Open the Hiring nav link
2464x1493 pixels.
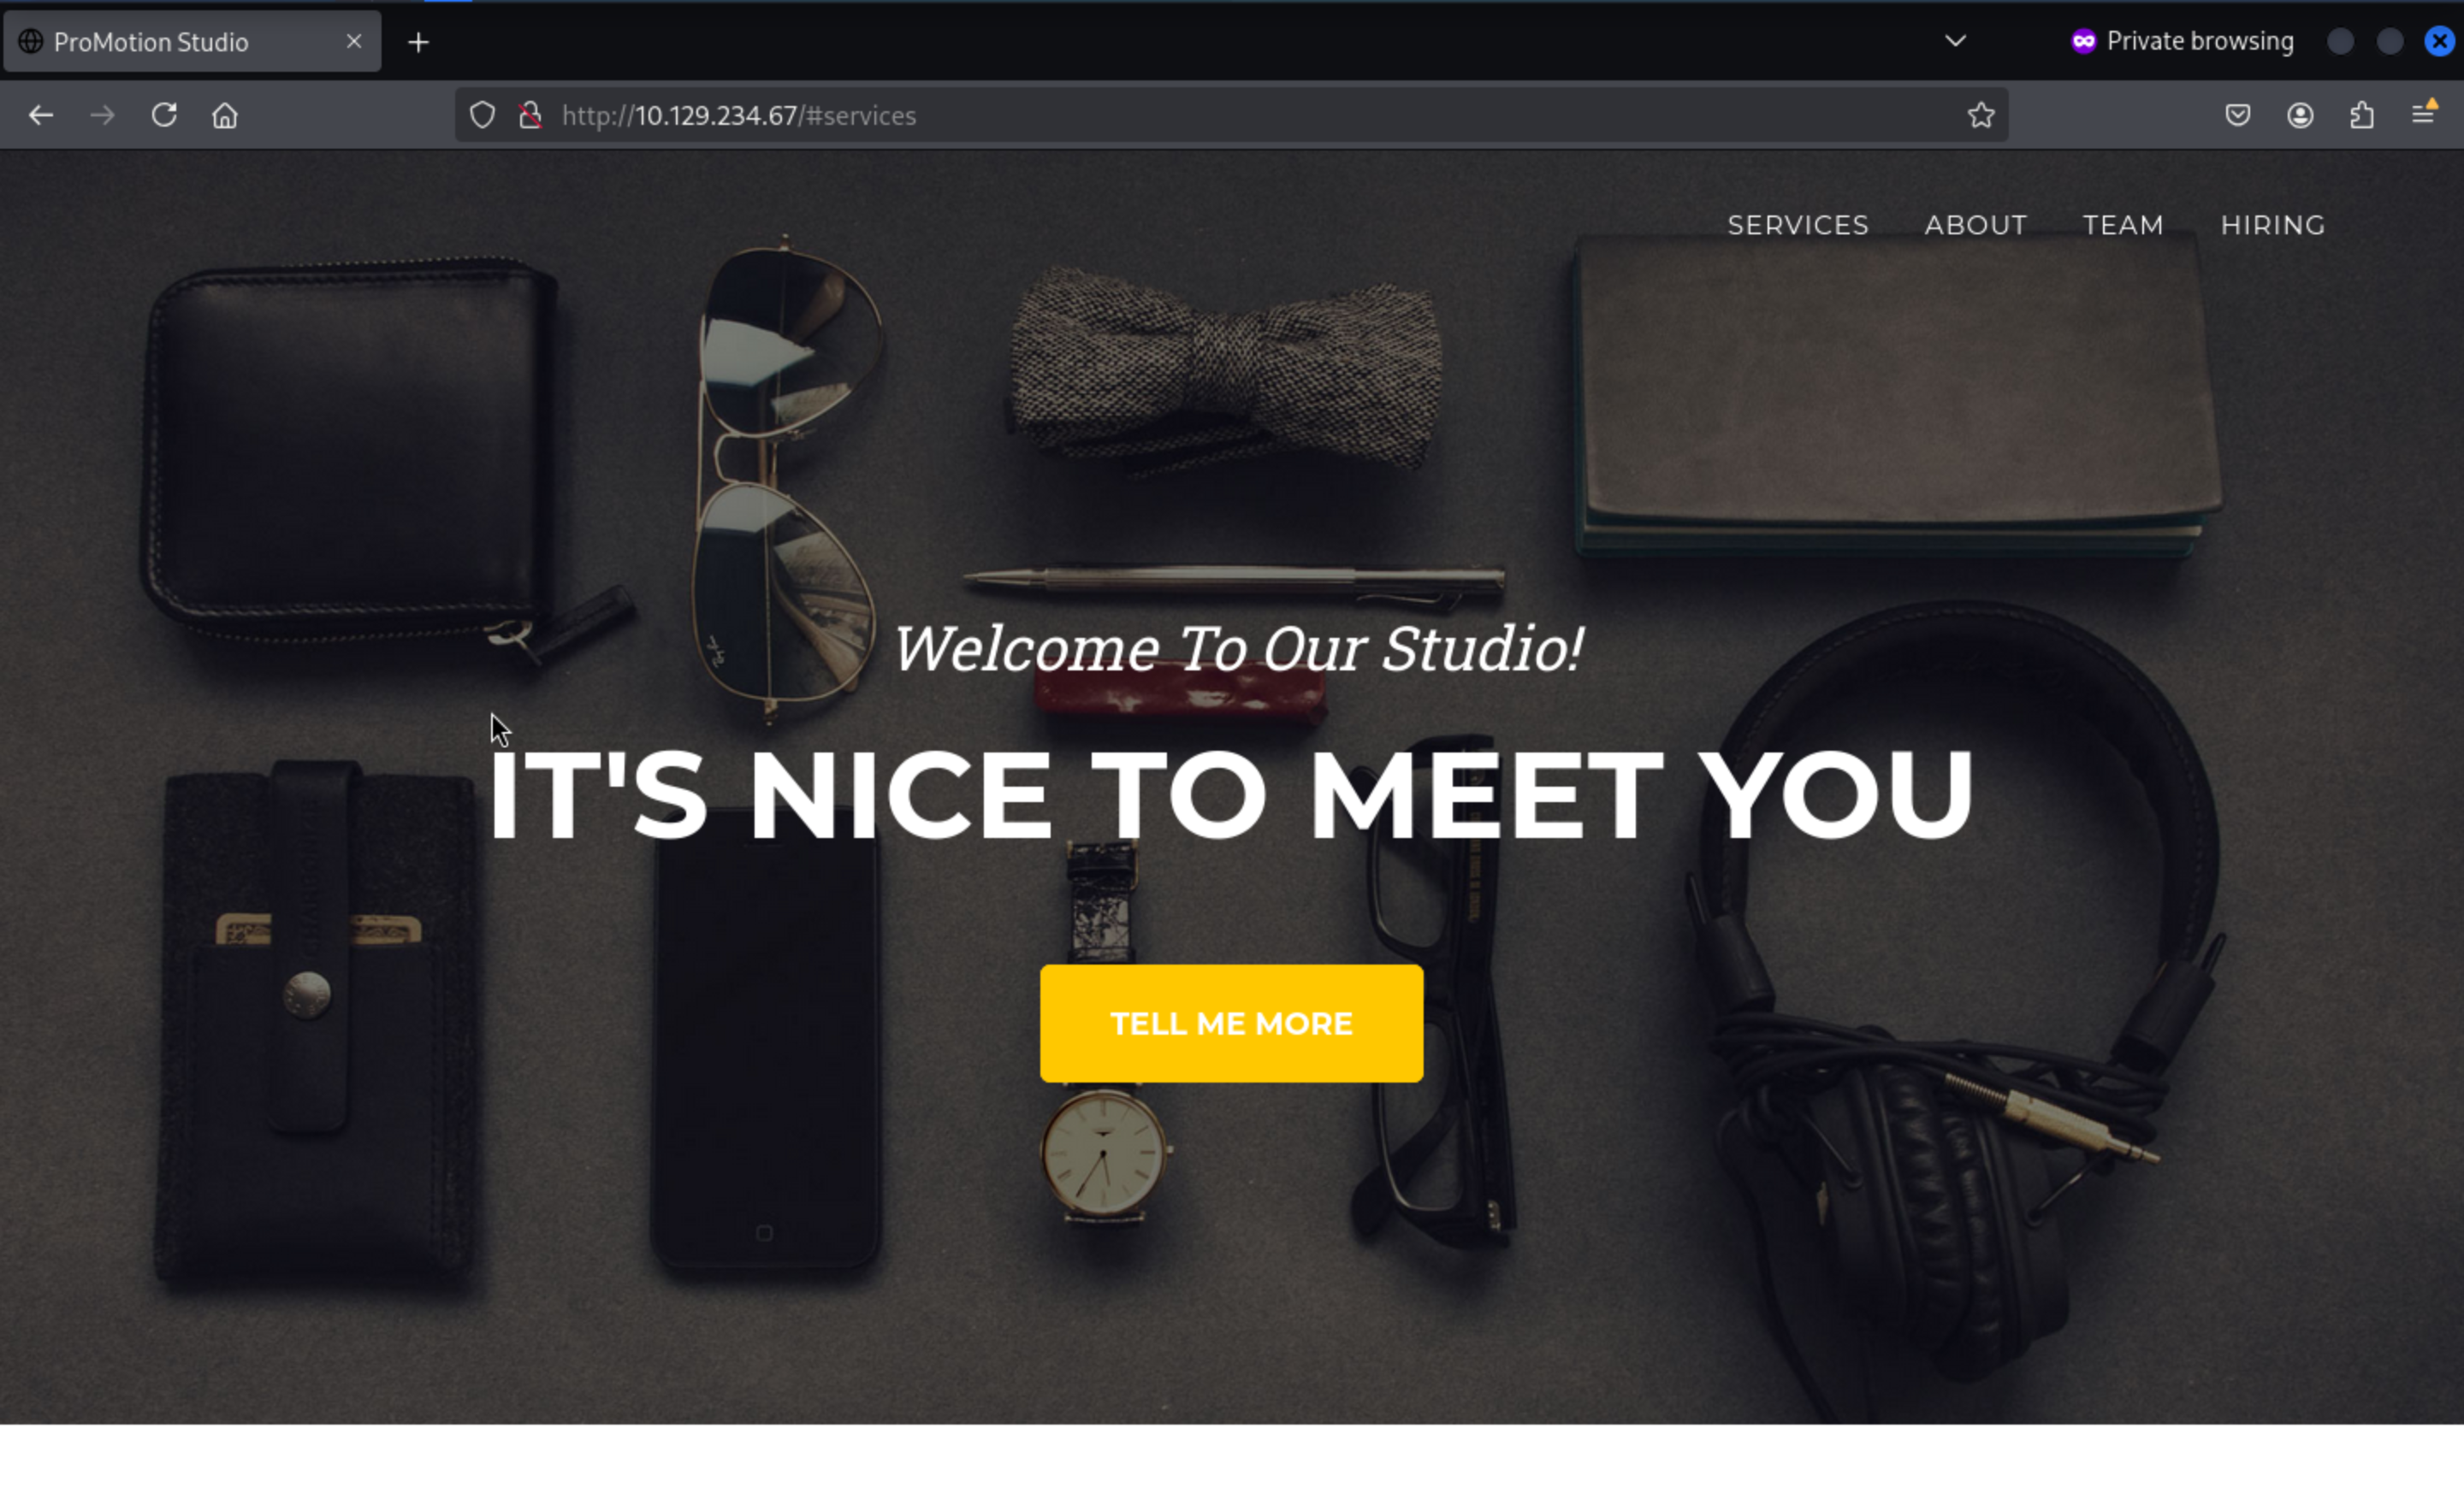(x=2273, y=225)
